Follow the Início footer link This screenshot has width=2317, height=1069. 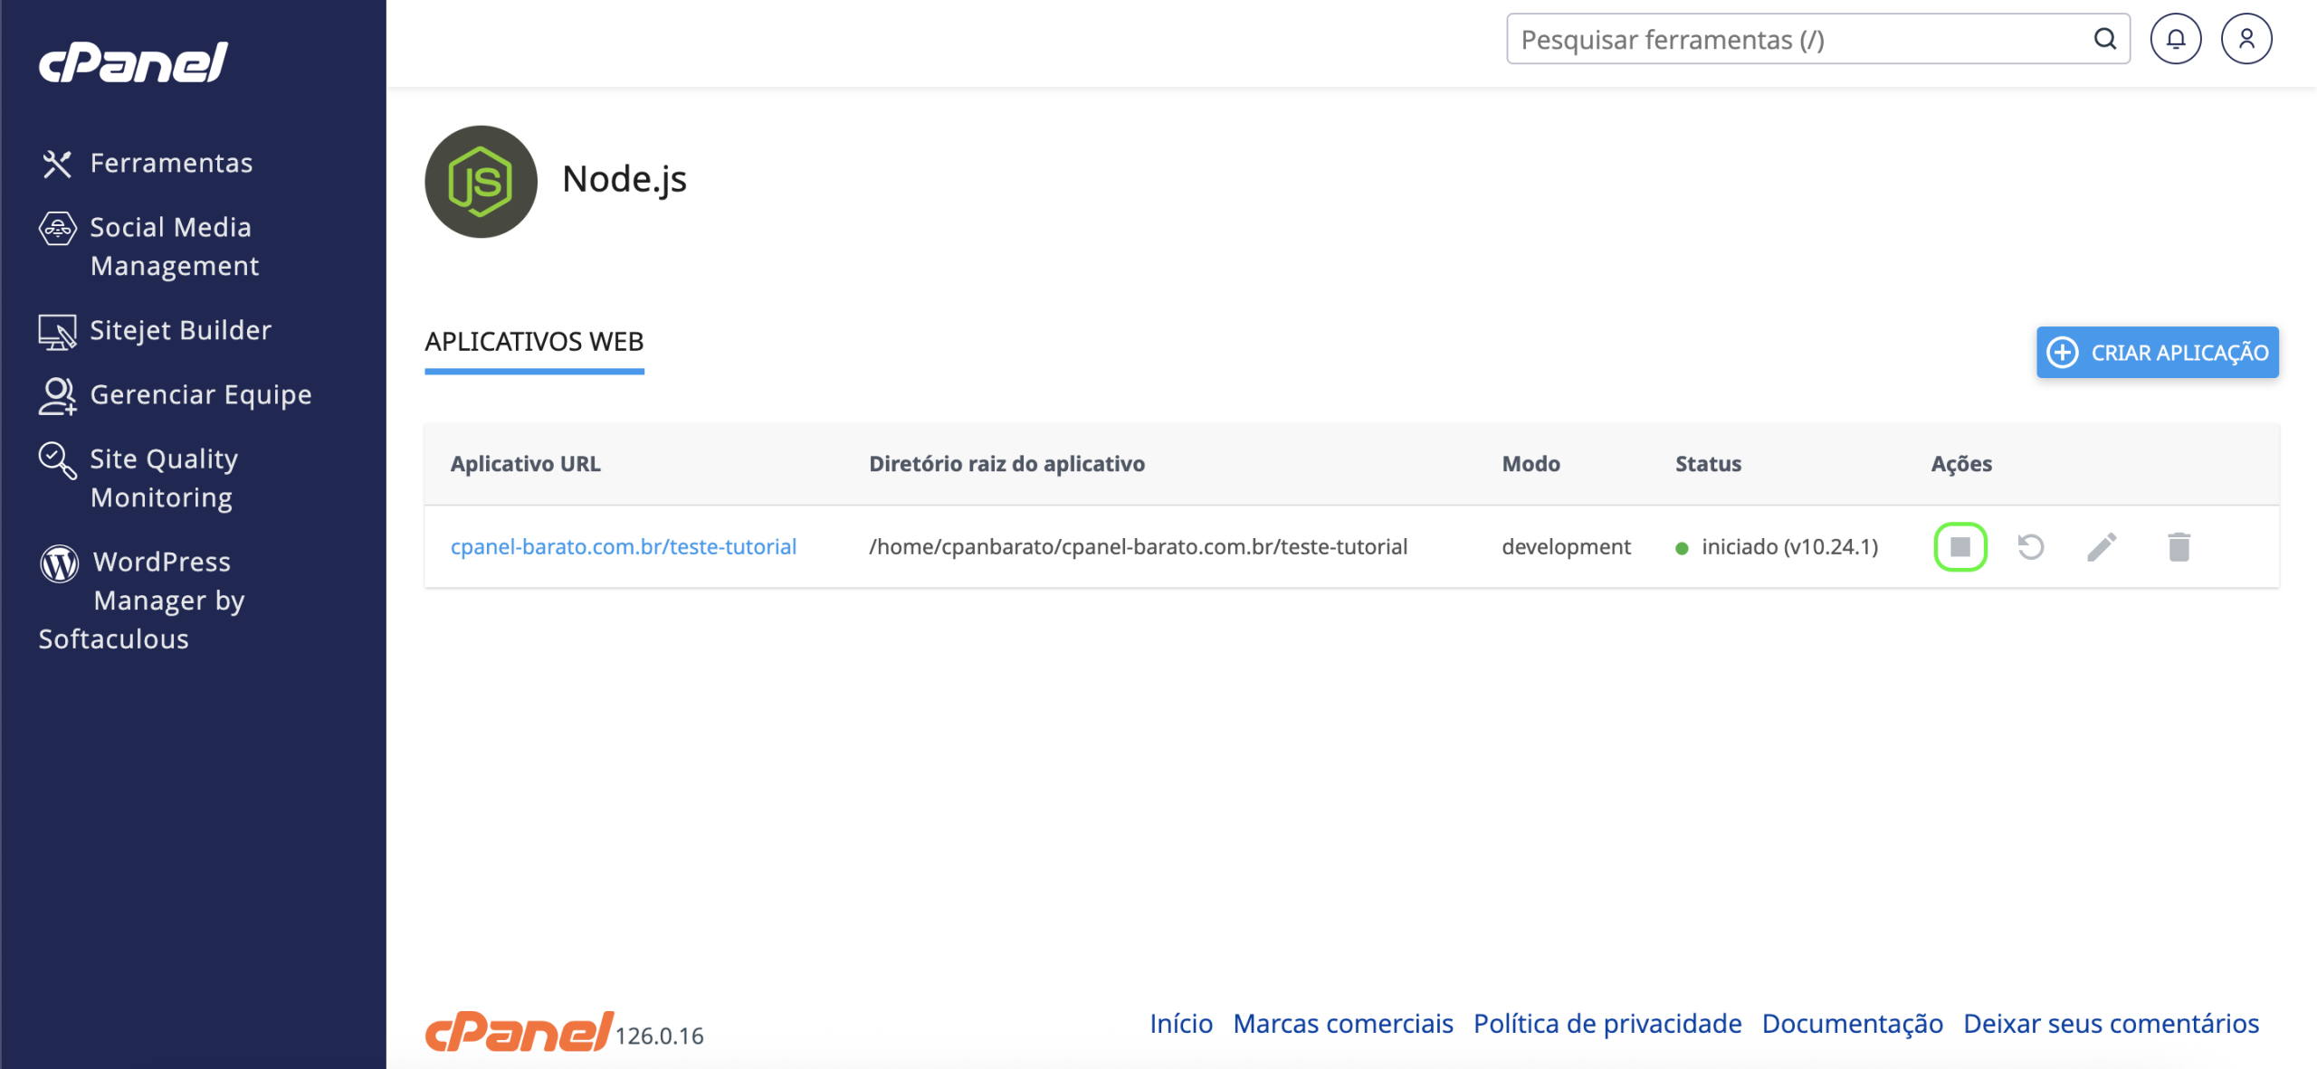(x=1181, y=1023)
